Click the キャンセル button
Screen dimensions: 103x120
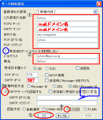click(x=63, y=116)
